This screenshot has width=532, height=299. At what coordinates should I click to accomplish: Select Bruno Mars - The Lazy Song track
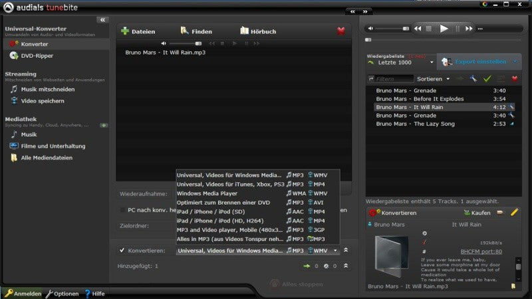[x=444, y=124]
